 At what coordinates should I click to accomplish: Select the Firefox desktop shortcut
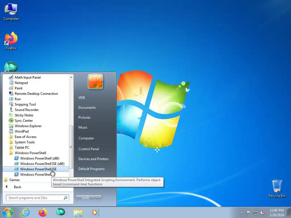(x=11, y=41)
